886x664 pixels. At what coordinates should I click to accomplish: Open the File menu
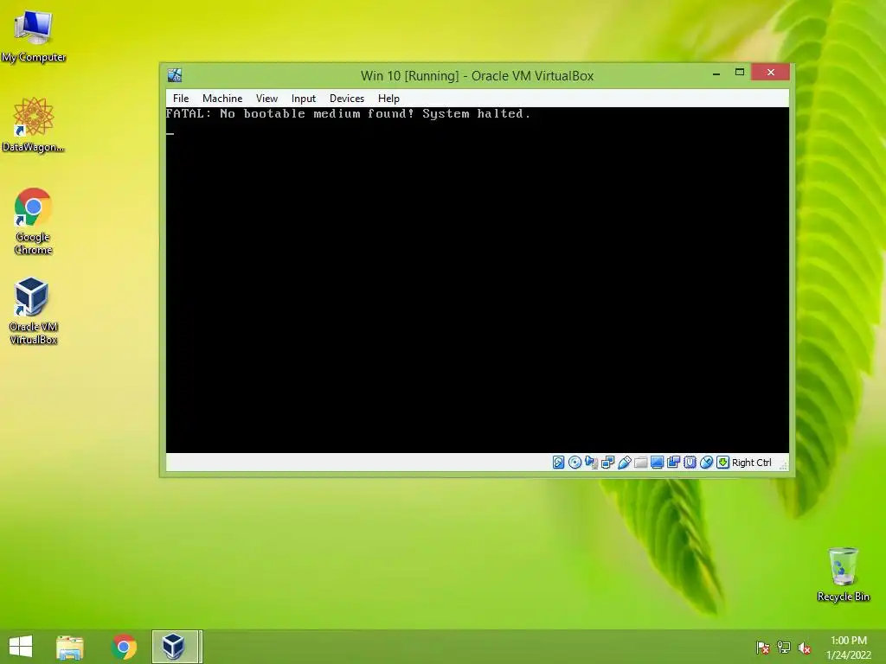(181, 99)
